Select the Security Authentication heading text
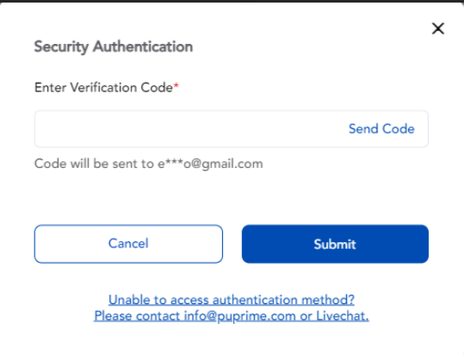This screenshot has height=355, width=464. pyautogui.click(x=114, y=47)
